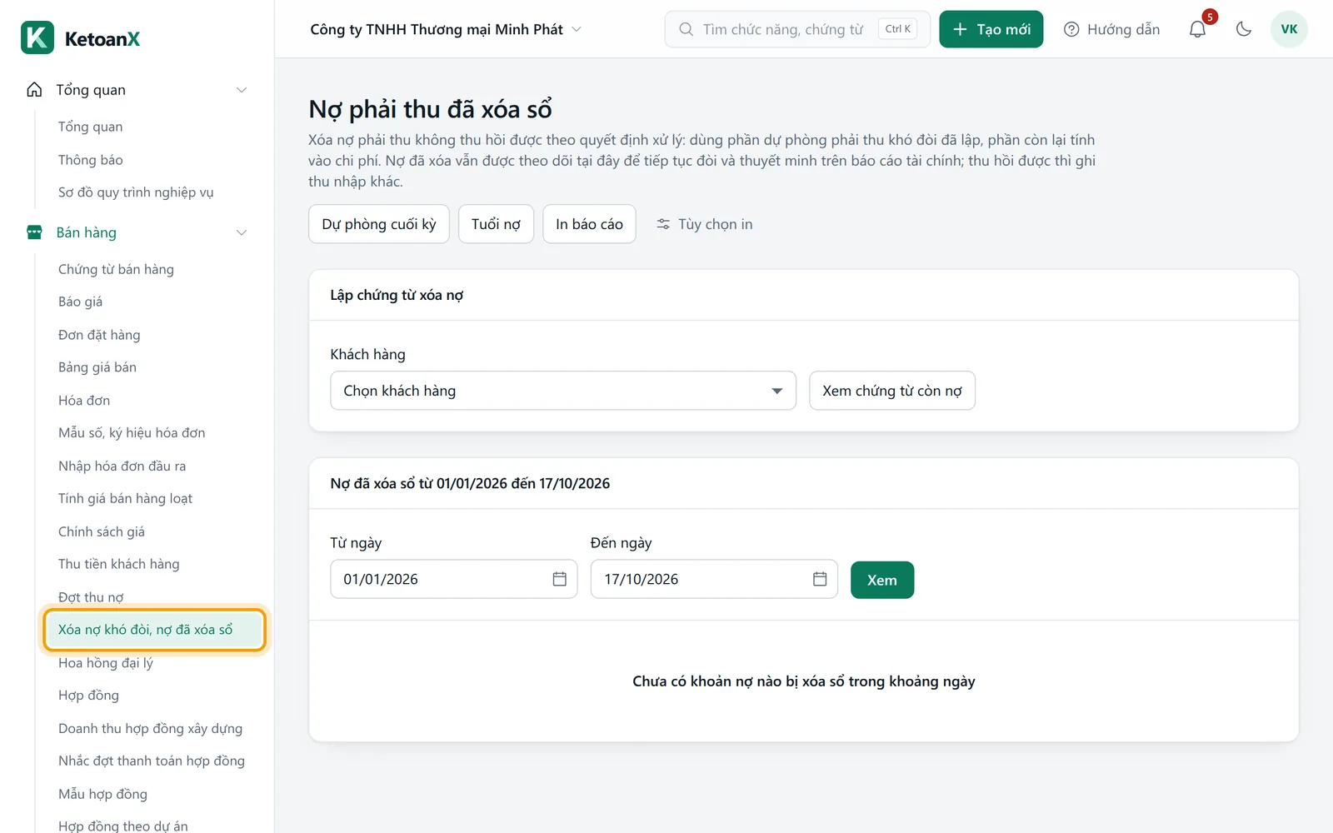Screen dimensions: 1333x833
Task: Open calendar picker for Đến ngày
Action: 820,579
